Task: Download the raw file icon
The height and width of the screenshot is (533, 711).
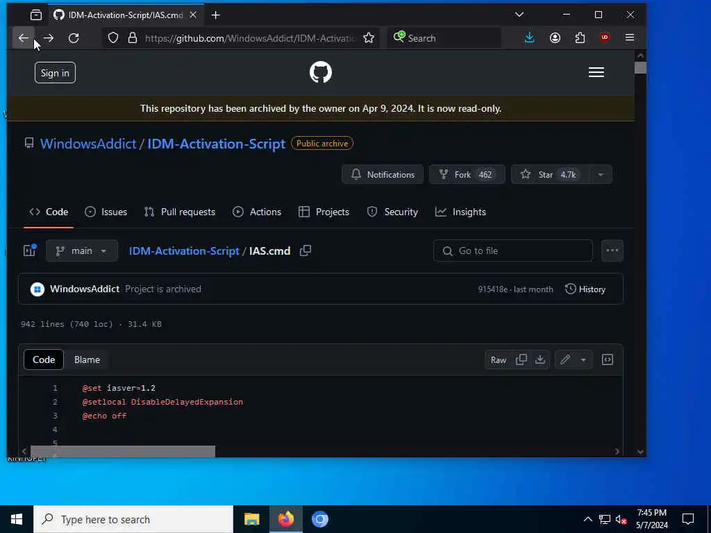Action: 540,360
